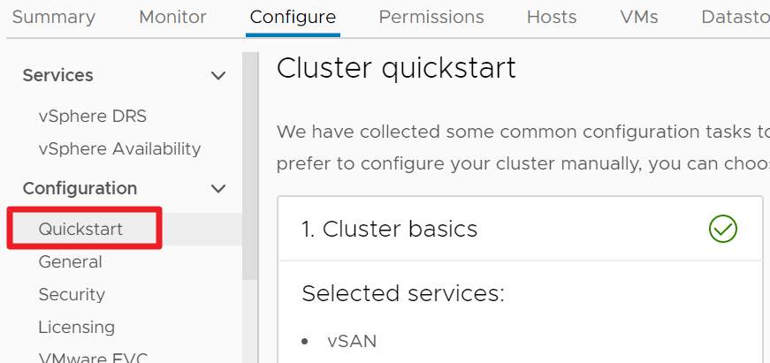
Task: Collapse the Configuration section chevron
Action: (218, 188)
